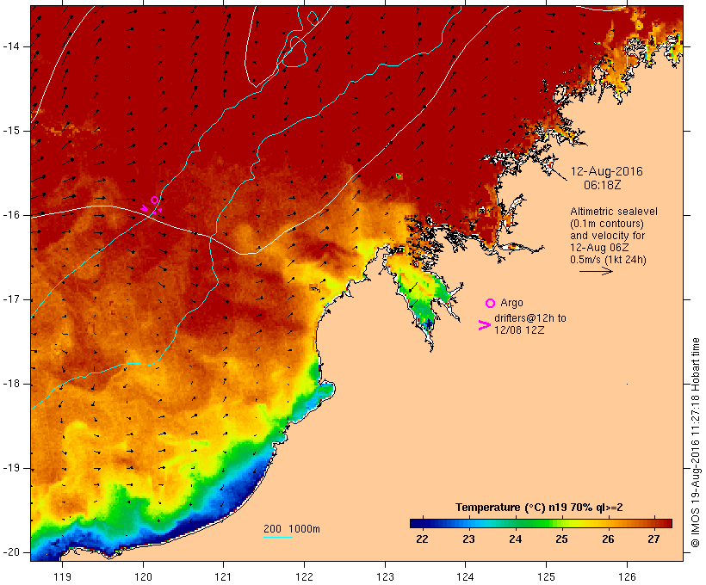Screen dimensions: 706x585
Task: Click the 'Altimetric sealevel' label
Action: tap(614, 212)
